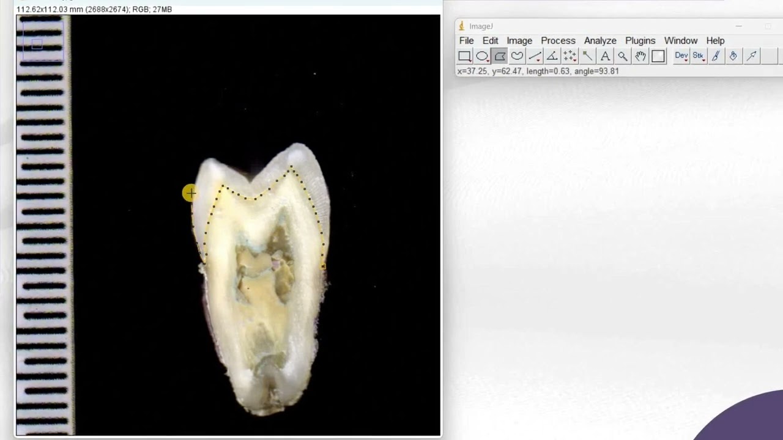Click the Color picker tool
Image resolution: width=783 pixels, height=440 pixels.
click(x=658, y=56)
